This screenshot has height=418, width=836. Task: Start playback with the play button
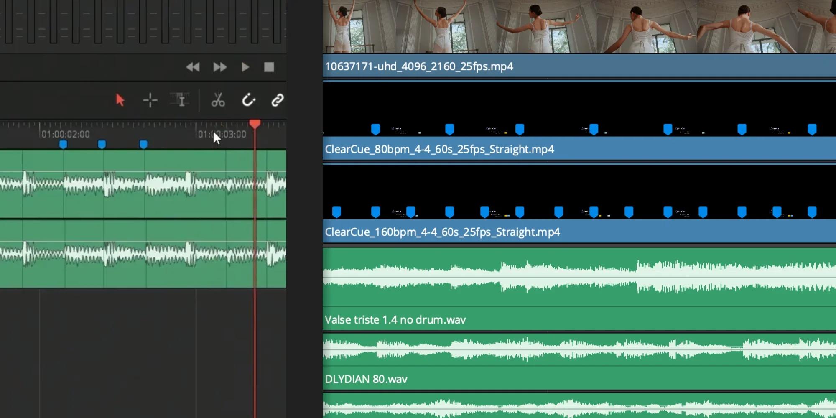(245, 67)
